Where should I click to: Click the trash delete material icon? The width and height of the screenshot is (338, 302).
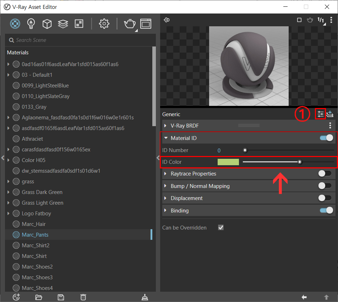pos(83,297)
